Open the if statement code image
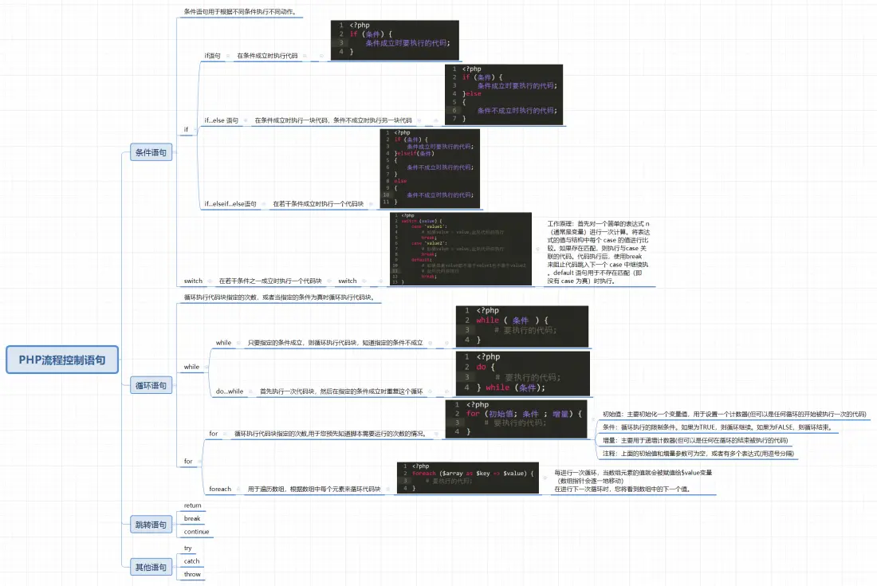Viewport: 877px width, 586px height. coord(395,40)
